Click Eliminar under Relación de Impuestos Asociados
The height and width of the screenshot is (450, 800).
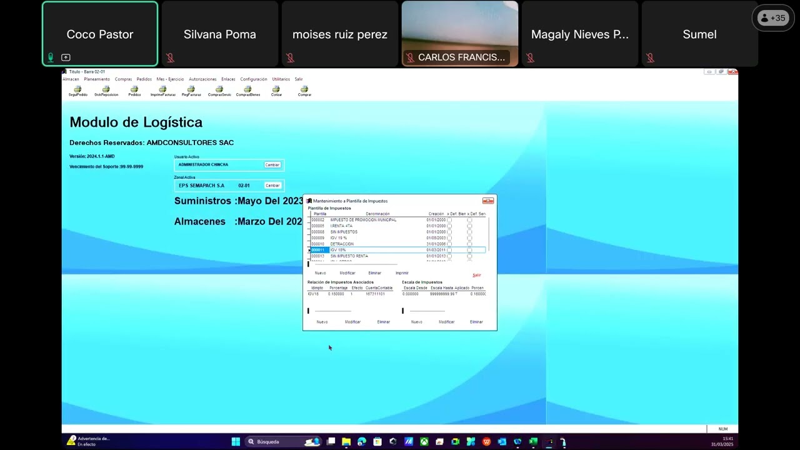(x=384, y=322)
